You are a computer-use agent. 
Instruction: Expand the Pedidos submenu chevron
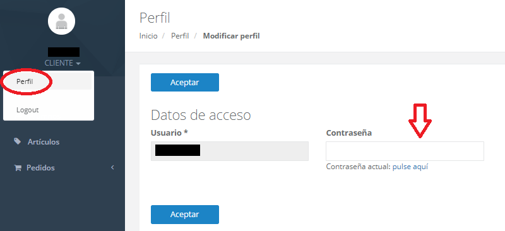click(x=112, y=167)
